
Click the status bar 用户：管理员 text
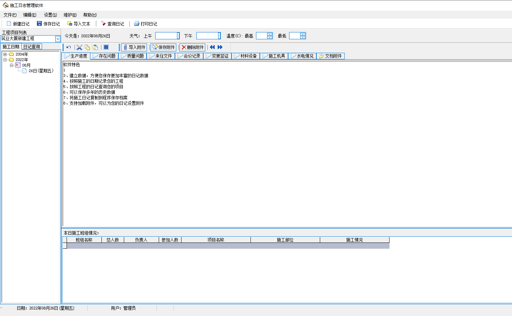123,308
